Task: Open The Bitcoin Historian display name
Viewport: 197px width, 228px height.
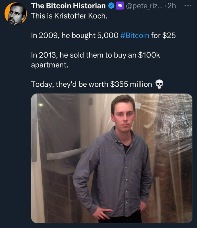Action: tap(68, 6)
